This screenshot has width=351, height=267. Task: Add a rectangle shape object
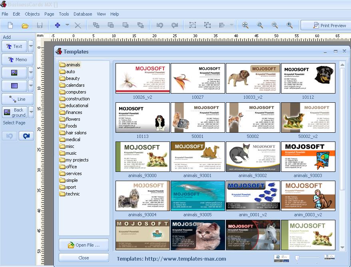14,86
